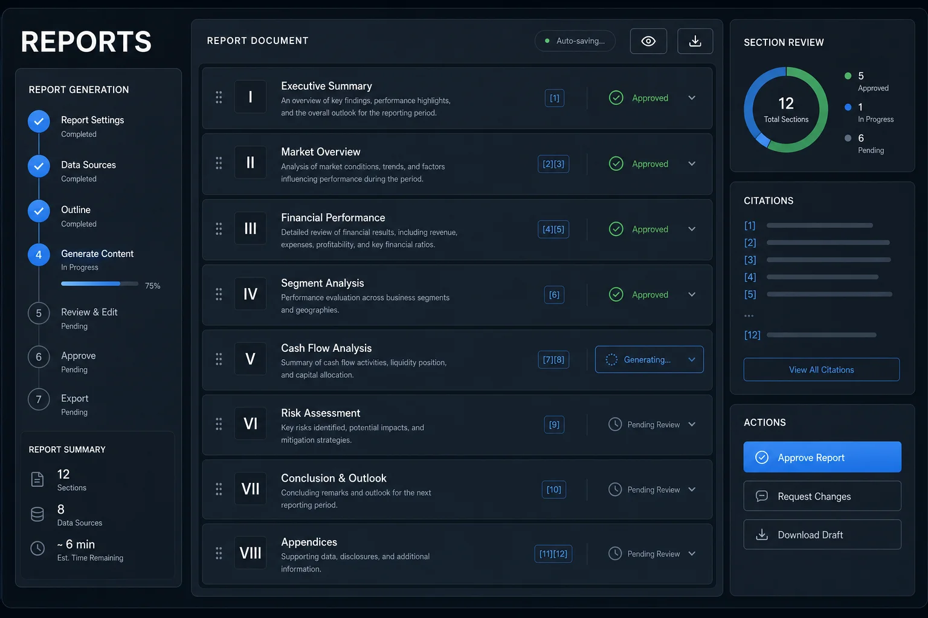
Task: Open citation [12] in Citations list
Action: tap(752, 335)
